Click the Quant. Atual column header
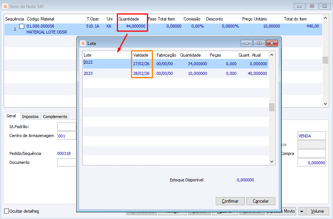Screen dimensions: 333x219 [250, 55]
